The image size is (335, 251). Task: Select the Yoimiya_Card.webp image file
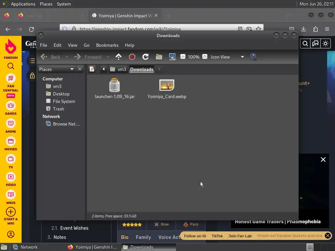pyautogui.click(x=167, y=89)
